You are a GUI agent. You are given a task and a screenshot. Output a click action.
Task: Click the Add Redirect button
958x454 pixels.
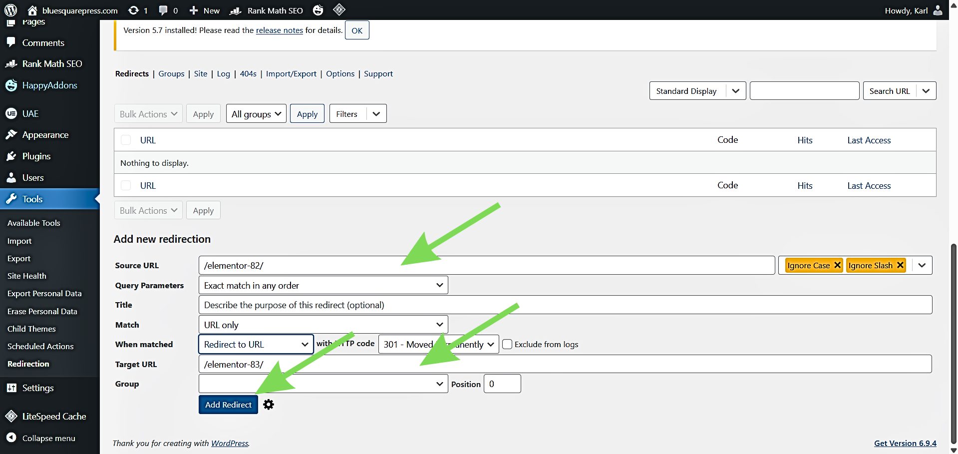point(228,405)
